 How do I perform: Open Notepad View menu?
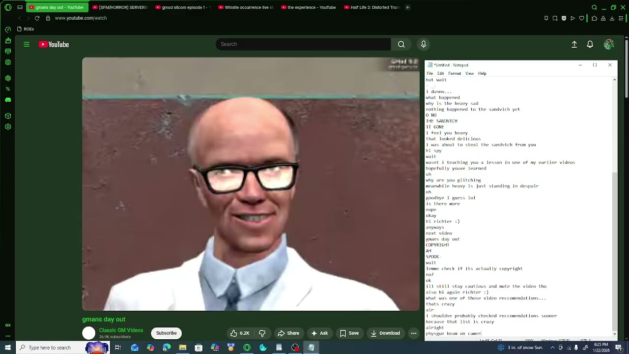pyautogui.click(x=470, y=74)
